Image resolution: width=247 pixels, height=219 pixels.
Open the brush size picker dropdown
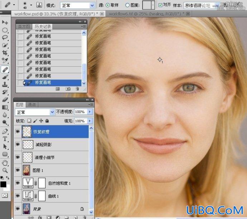31,5
